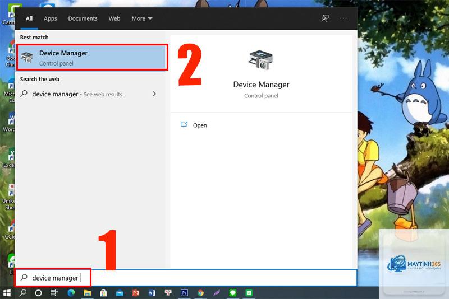Click Open for Device Manager
This screenshot has width=449, height=299.
[x=200, y=125]
